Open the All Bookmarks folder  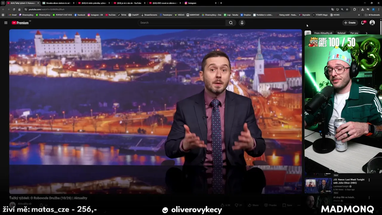372,15
